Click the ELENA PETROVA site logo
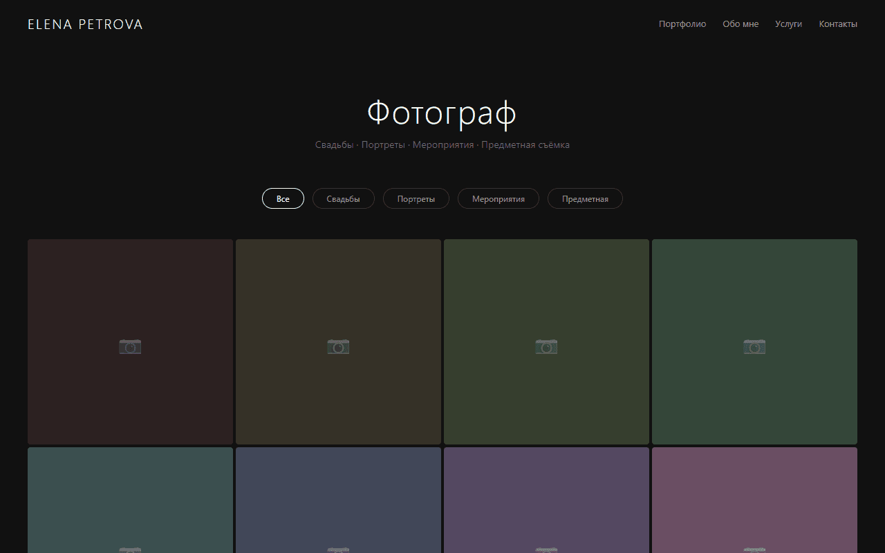Viewport: 885px width, 553px height. (85, 24)
